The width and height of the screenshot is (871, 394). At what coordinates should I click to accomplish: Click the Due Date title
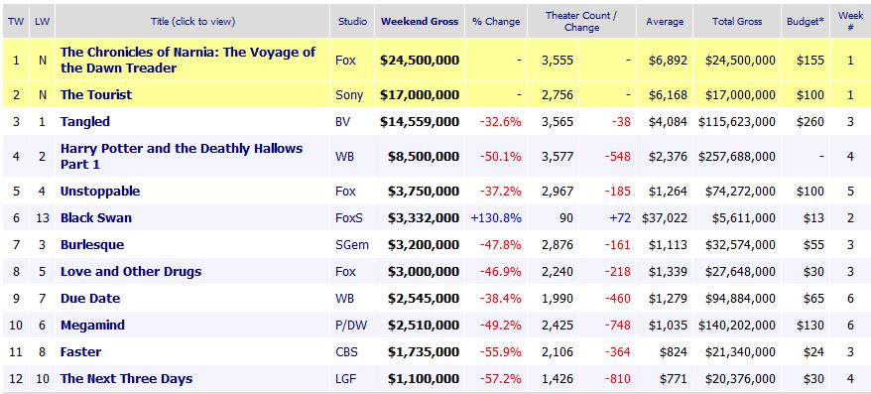pyautogui.click(x=90, y=299)
